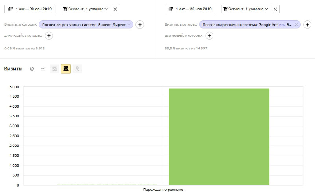The image size is (315, 194).
Task: Remove Google Ads condition chip
Action: [295, 24]
